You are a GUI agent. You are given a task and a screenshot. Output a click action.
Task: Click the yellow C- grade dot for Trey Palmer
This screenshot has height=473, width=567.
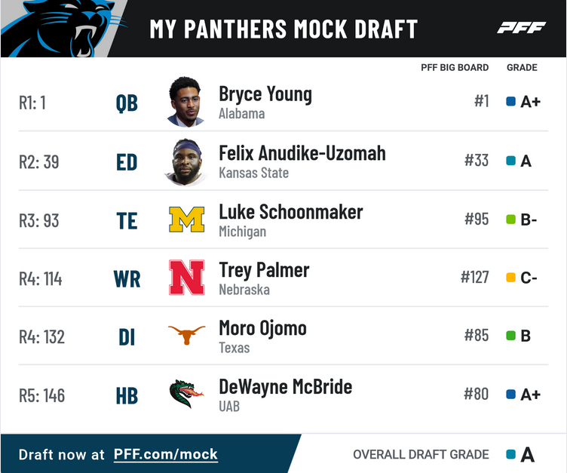[510, 278]
